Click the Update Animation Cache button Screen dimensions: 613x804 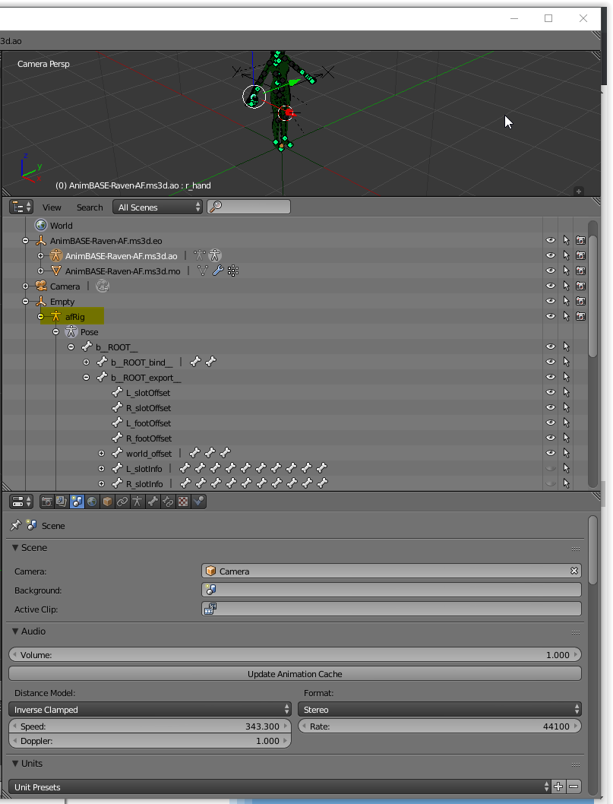coord(295,674)
